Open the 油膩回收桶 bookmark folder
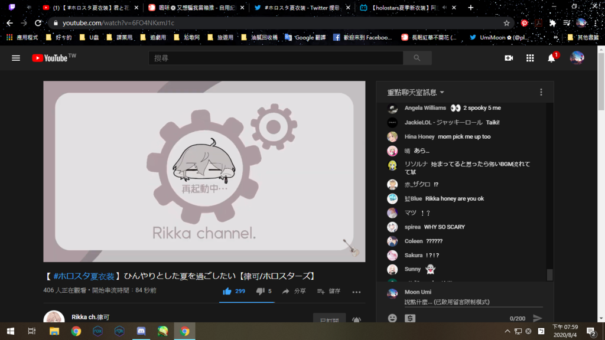This screenshot has width=605, height=340. [x=259, y=37]
